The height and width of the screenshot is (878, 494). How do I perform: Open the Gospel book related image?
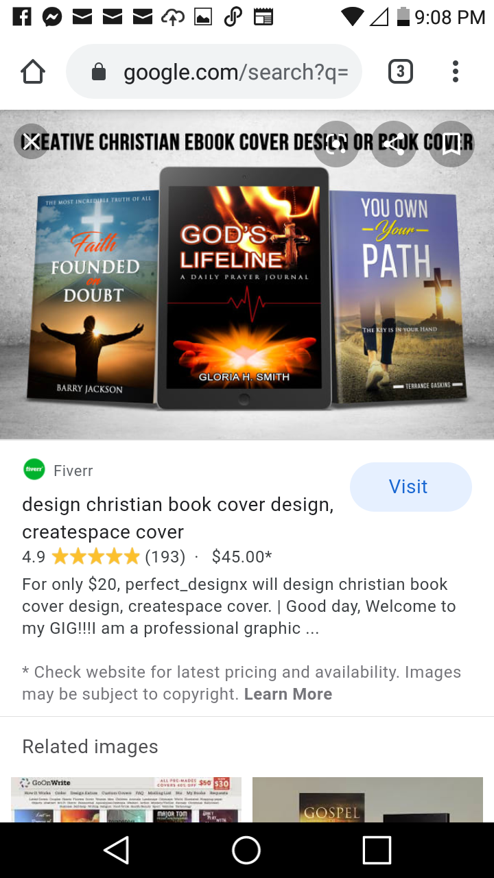point(368,800)
